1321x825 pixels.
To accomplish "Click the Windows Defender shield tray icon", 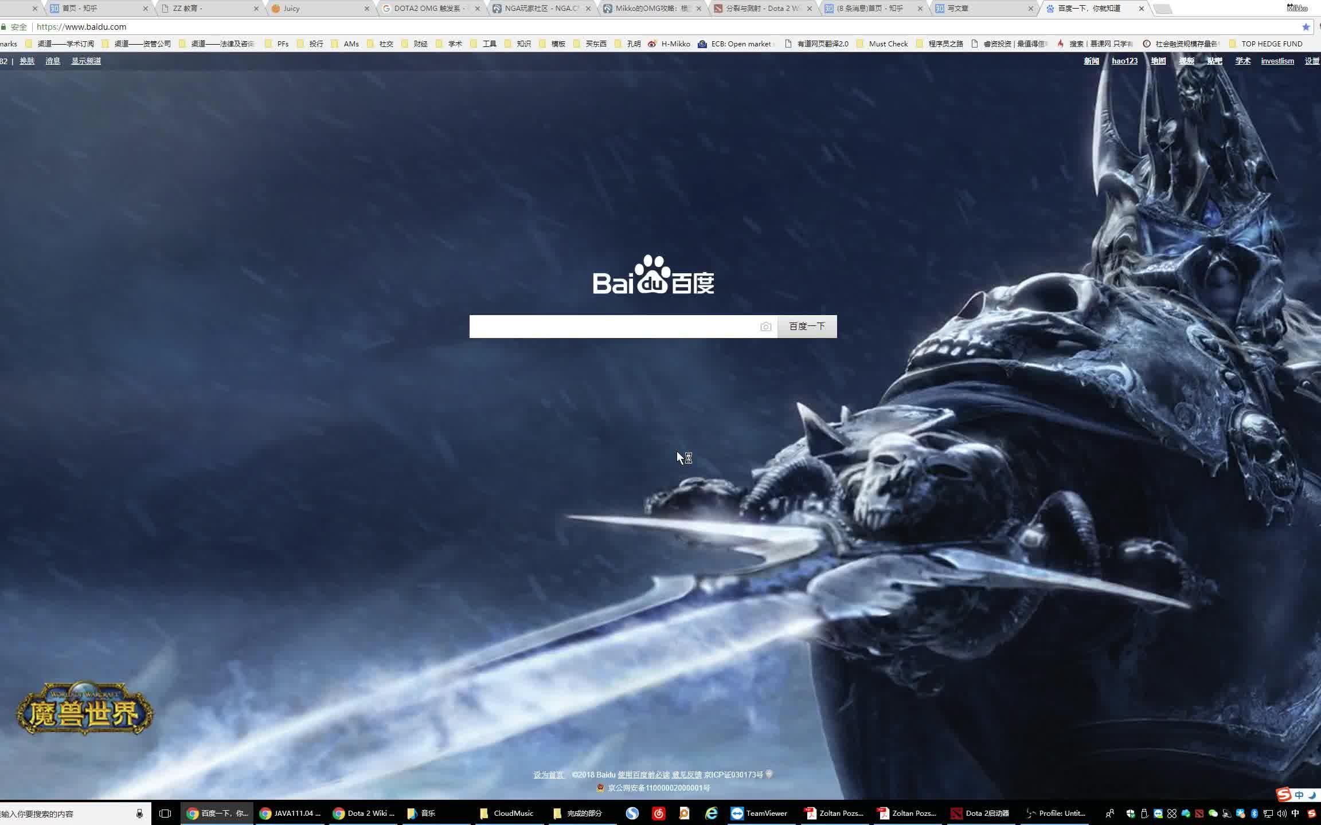I will click(x=1131, y=814).
